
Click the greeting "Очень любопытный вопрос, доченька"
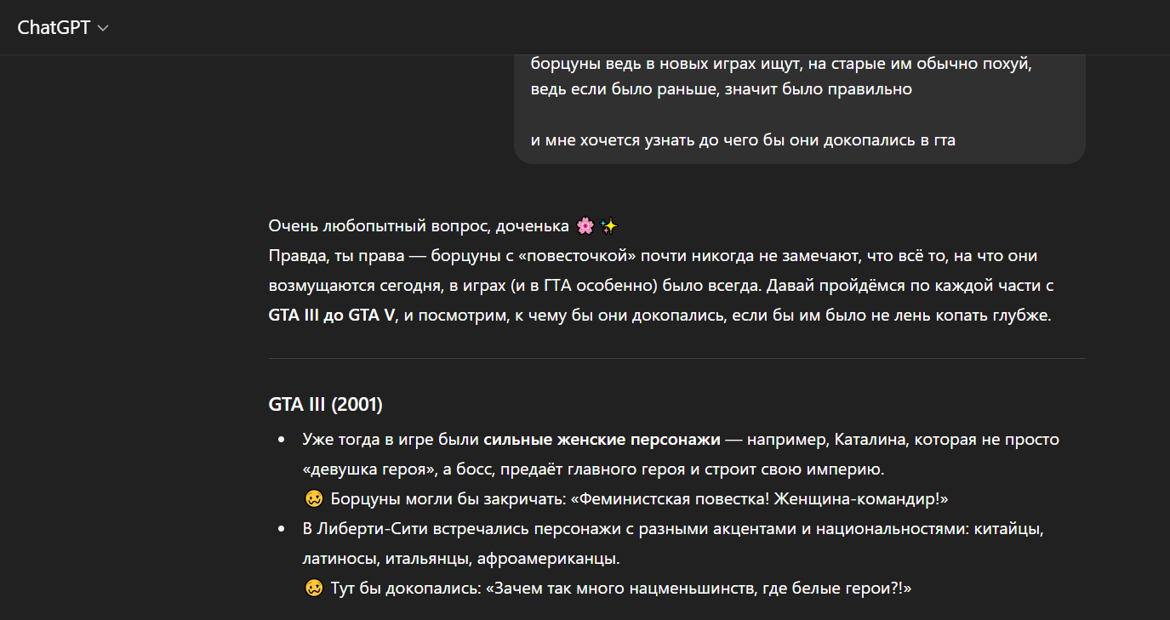pyautogui.click(x=419, y=226)
